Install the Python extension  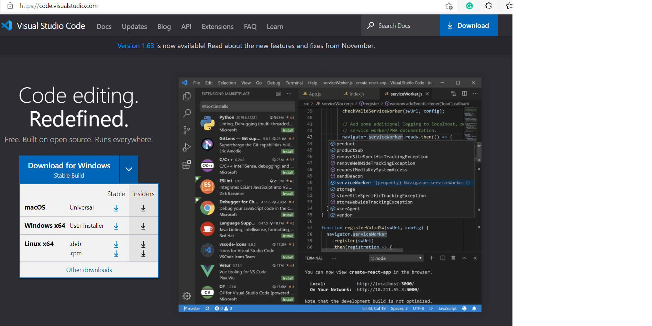(x=288, y=130)
